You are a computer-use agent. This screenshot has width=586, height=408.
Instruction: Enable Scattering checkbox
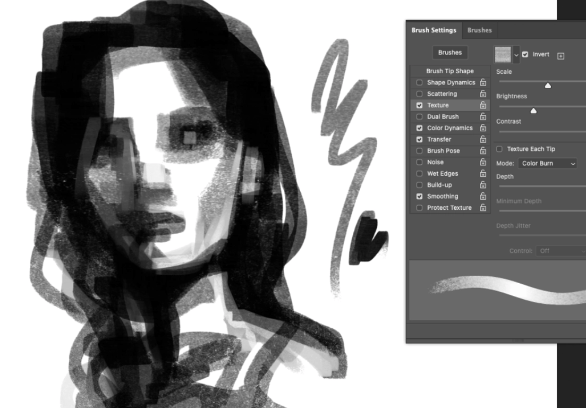[x=419, y=94]
